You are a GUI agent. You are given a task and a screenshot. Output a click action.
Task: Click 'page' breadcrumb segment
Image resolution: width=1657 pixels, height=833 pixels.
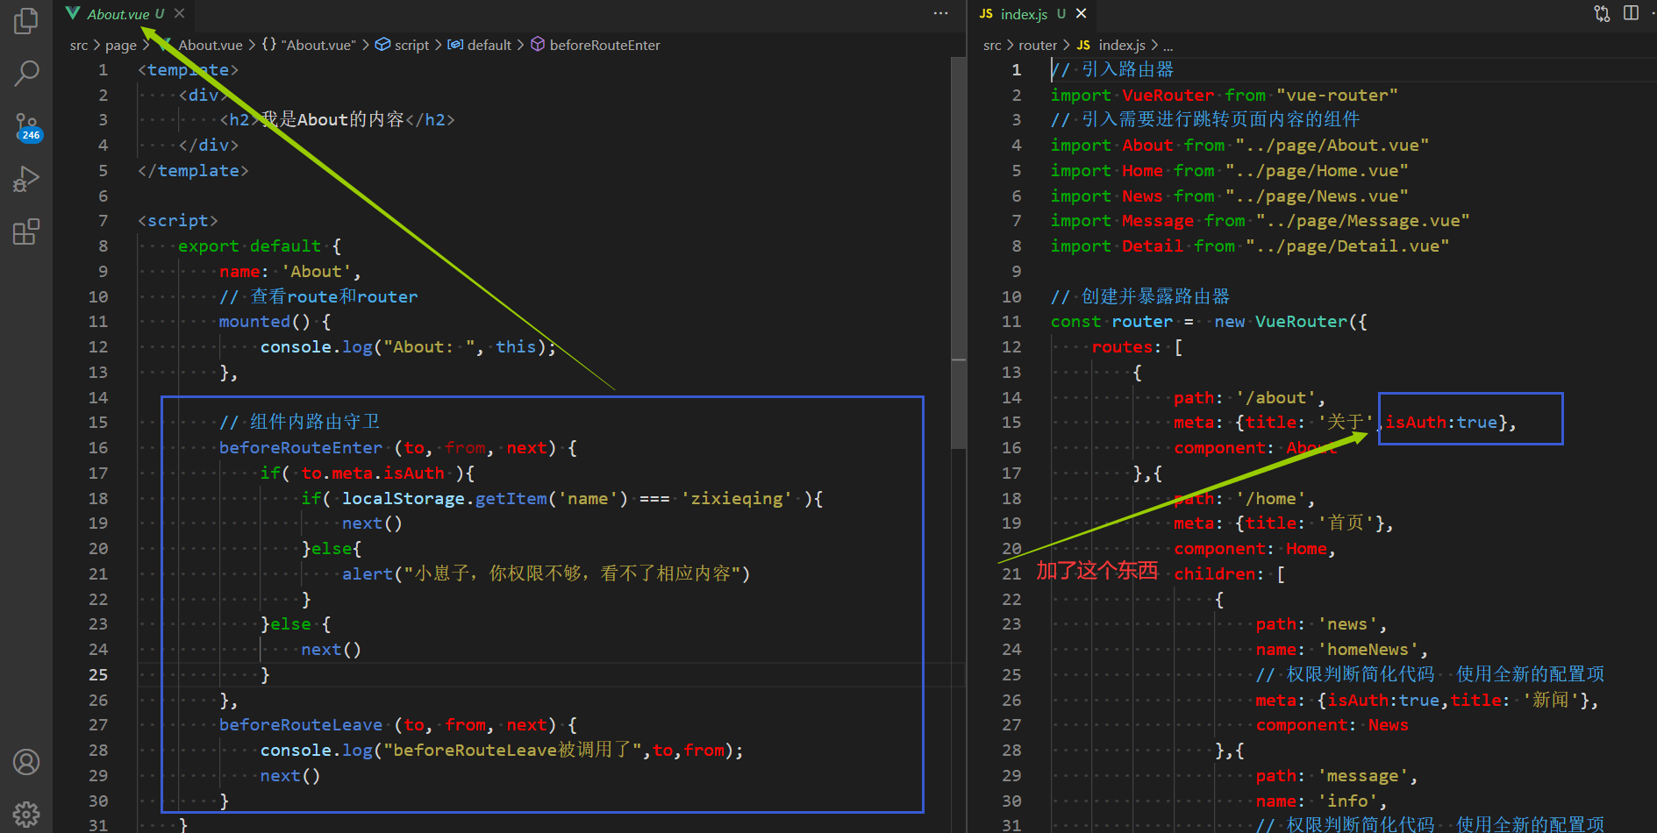pyautogui.click(x=121, y=45)
